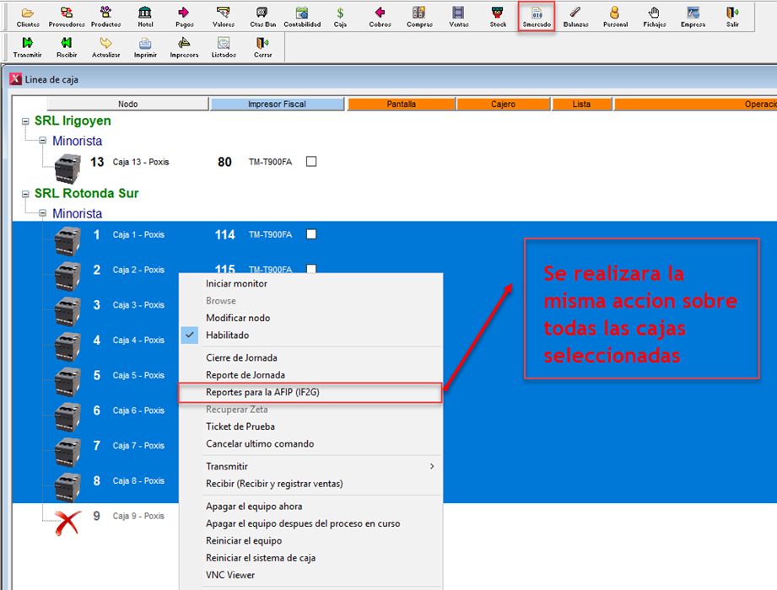Click the Stock toolbar icon
This screenshot has height=590, width=777.
498,16
